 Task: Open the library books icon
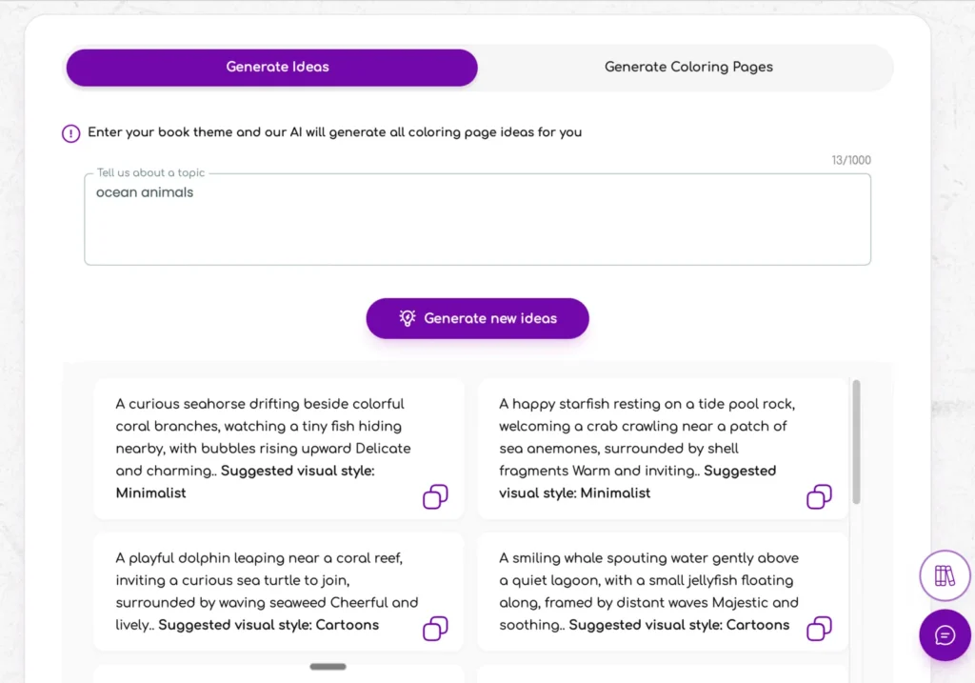pyautogui.click(x=945, y=575)
